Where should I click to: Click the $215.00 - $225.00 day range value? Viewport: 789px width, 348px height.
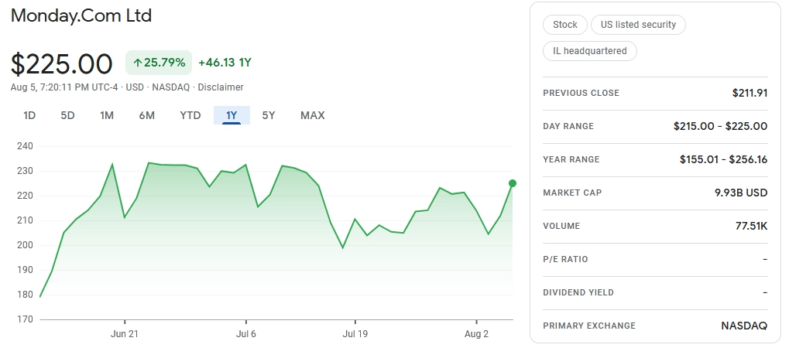pyautogui.click(x=721, y=126)
